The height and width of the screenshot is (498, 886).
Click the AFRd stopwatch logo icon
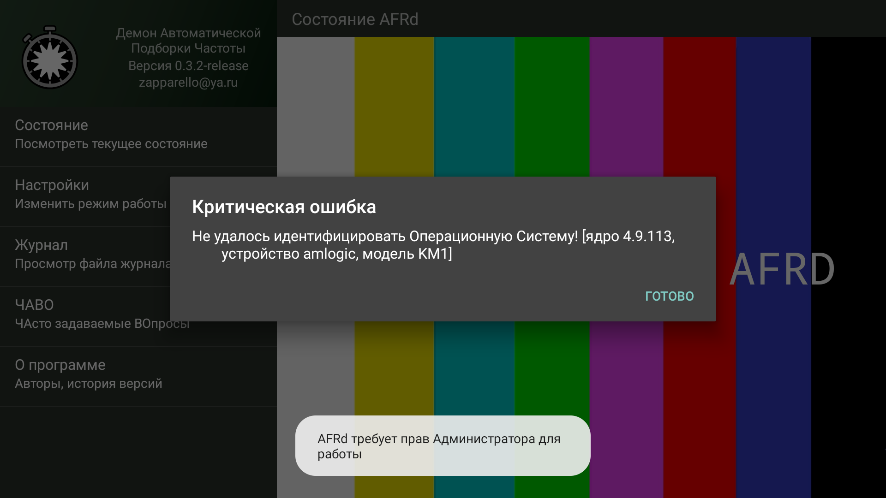(x=50, y=58)
